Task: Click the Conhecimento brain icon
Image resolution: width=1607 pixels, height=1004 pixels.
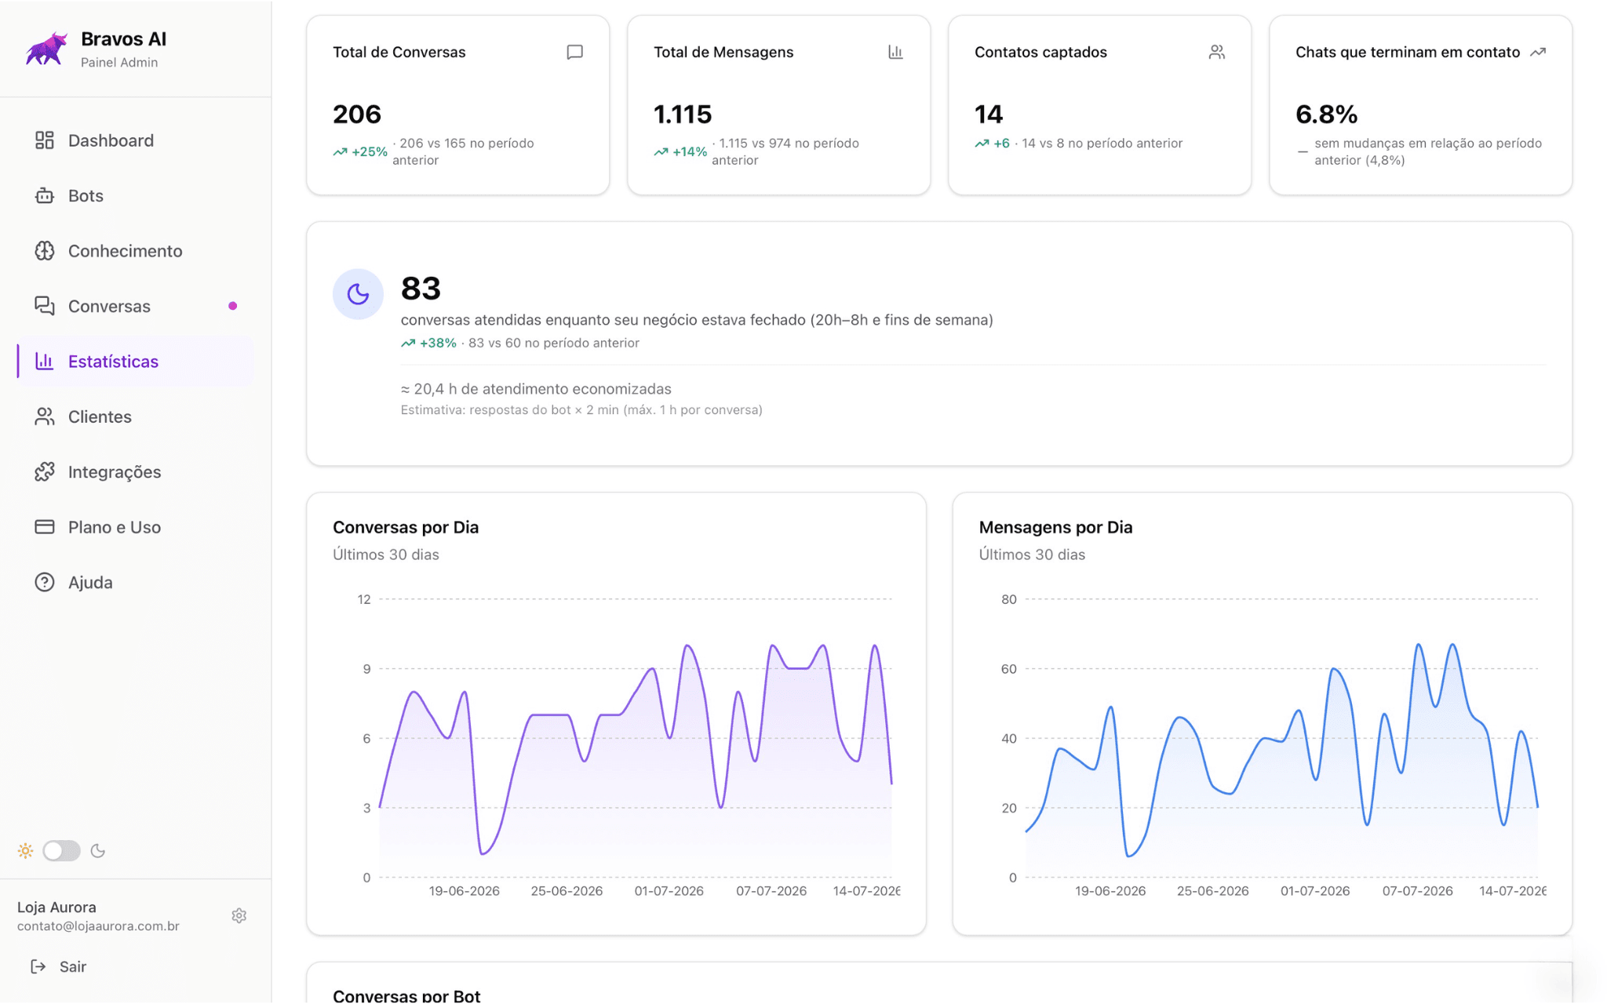Action: click(45, 251)
